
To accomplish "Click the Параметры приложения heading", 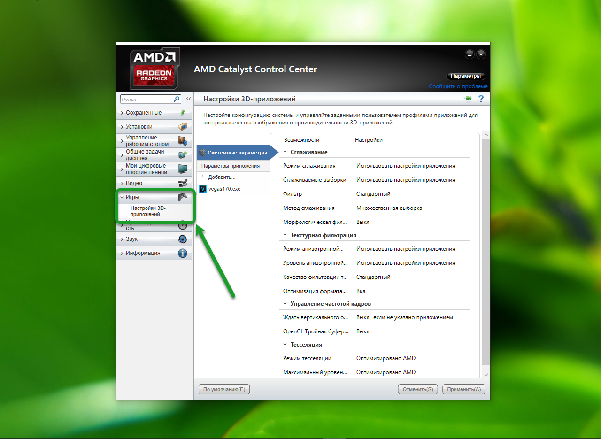I will (231, 166).
